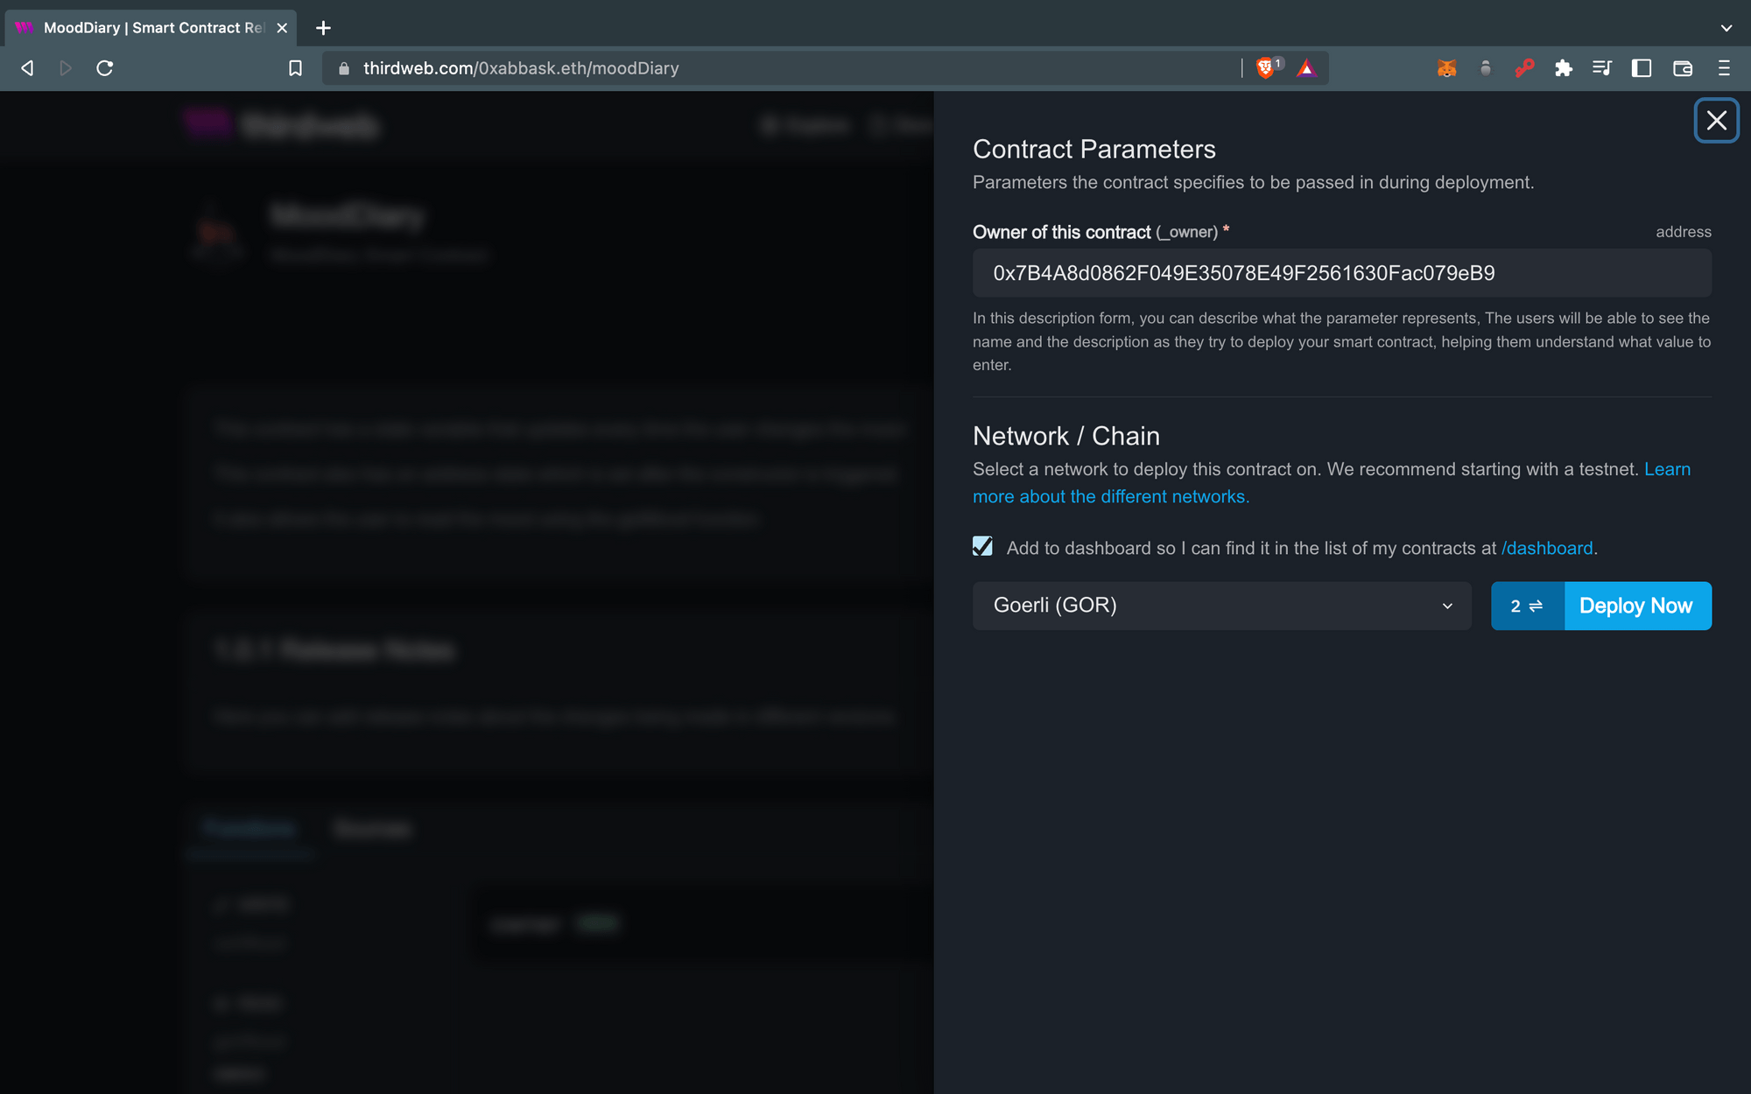The height and width of the screenshot is (1094, 1751).
Task: Click the padlock site security icon
Action: click(343, 67)
